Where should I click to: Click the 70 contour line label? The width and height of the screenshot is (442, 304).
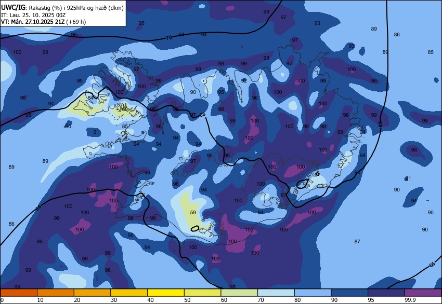[x=169, y=37]
